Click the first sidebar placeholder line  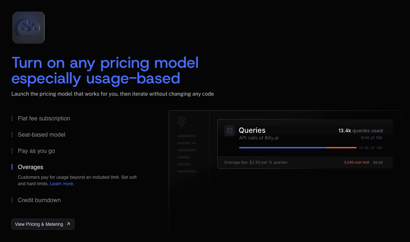(x=187, y=136)
